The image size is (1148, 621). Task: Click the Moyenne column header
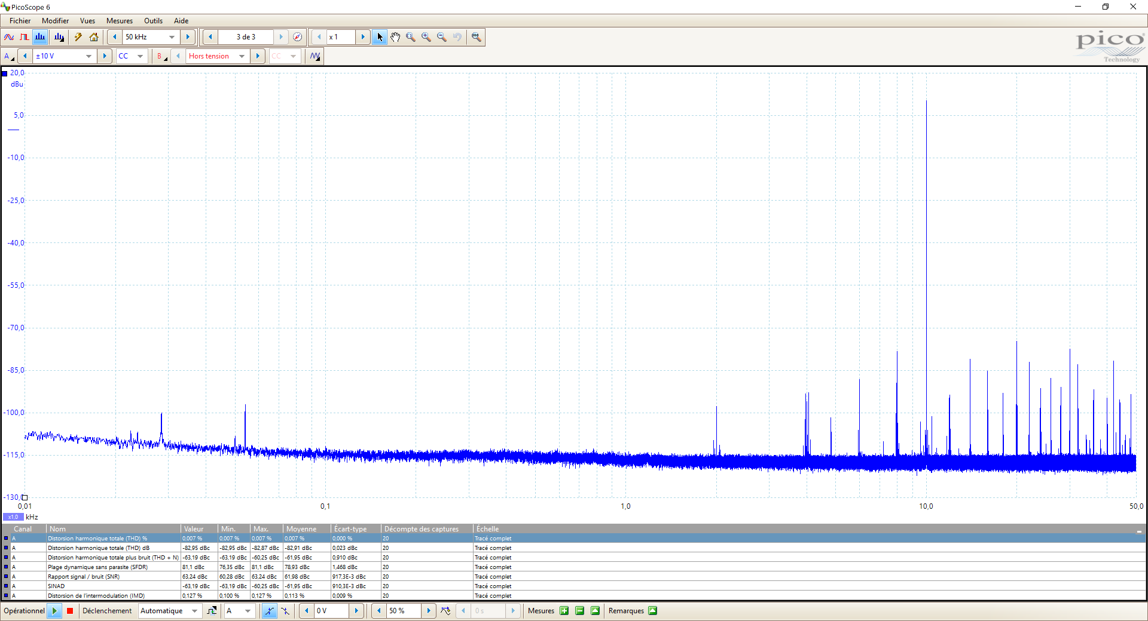307,529
